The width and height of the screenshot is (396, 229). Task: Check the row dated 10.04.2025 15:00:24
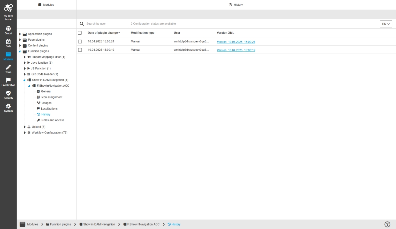(80, 41)
